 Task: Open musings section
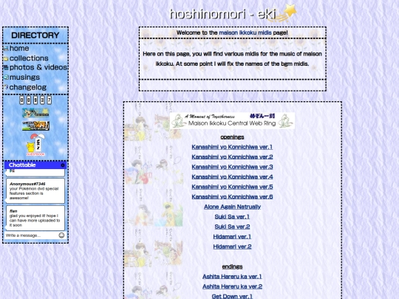click(x=24, y=77)
